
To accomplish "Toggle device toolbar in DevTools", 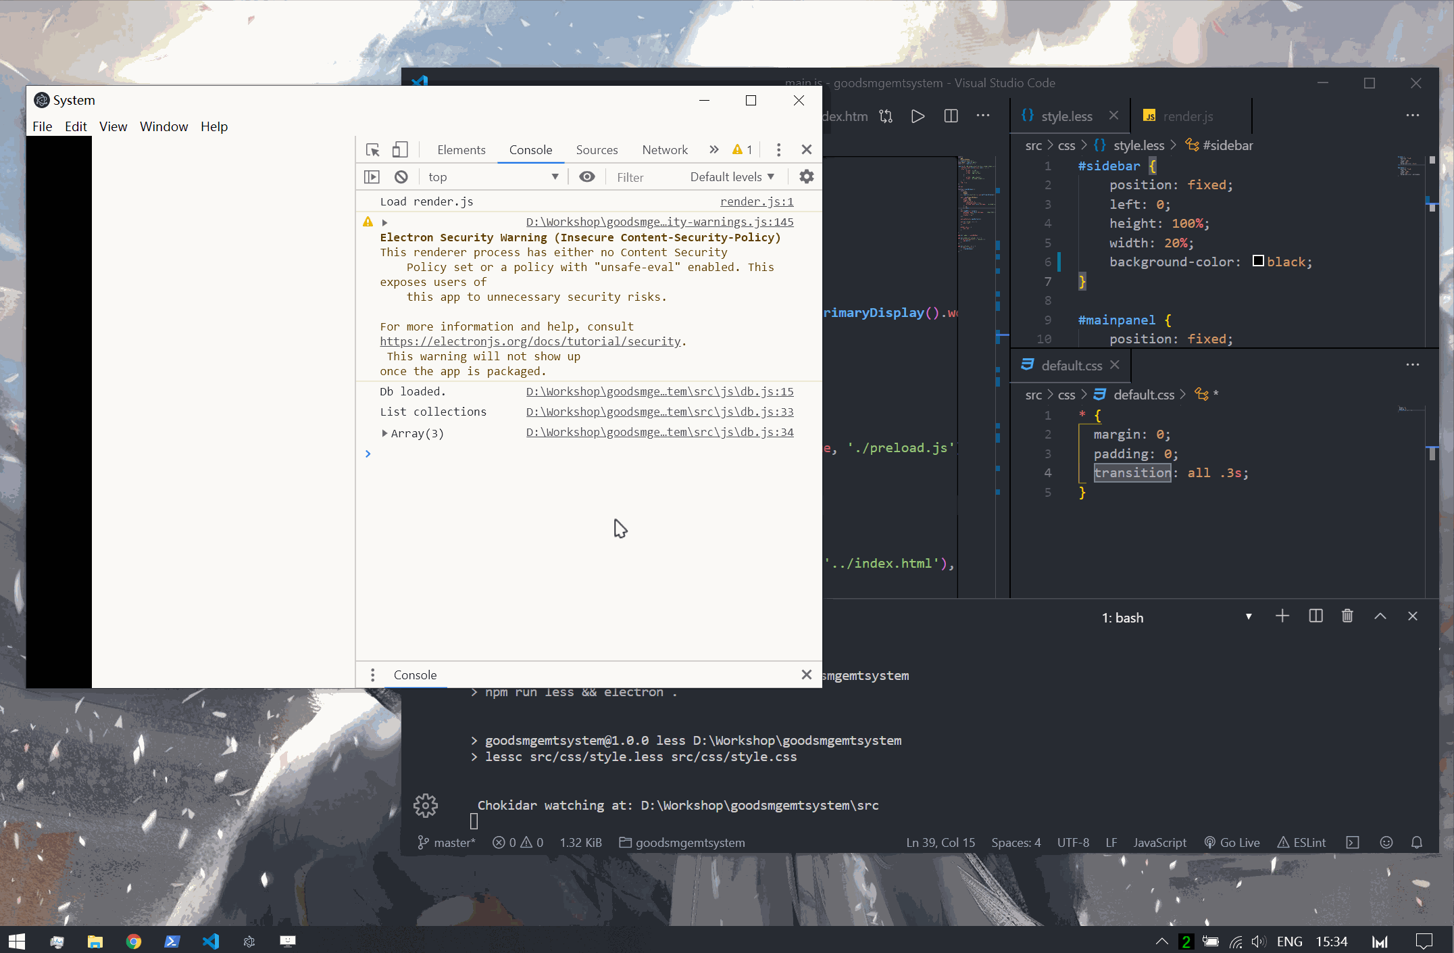I will click(x=400, y=149).
